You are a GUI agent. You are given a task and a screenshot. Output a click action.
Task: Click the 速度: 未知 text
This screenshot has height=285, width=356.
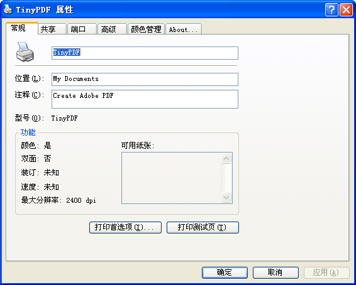point(40,187)
